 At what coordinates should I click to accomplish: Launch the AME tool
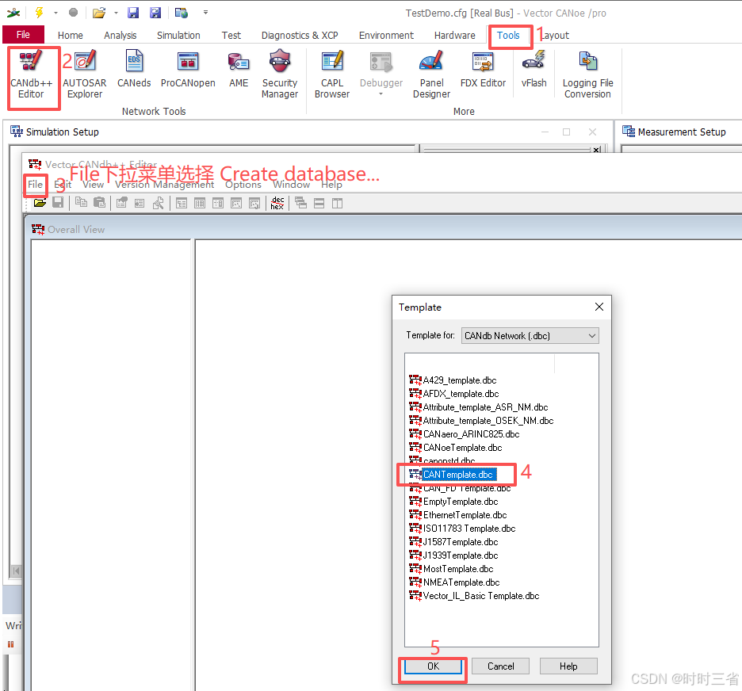(x=239, y=70)
